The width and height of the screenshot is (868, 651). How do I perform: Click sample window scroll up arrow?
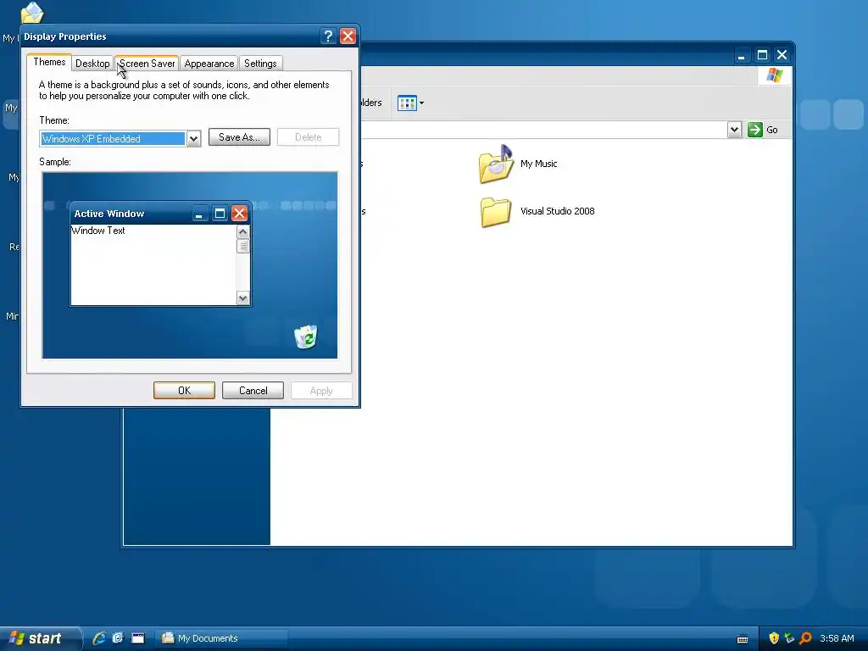[x=242, y=231]
